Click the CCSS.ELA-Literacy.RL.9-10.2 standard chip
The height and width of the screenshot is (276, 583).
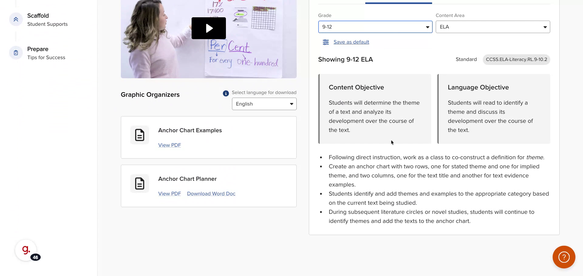point(516,59)
